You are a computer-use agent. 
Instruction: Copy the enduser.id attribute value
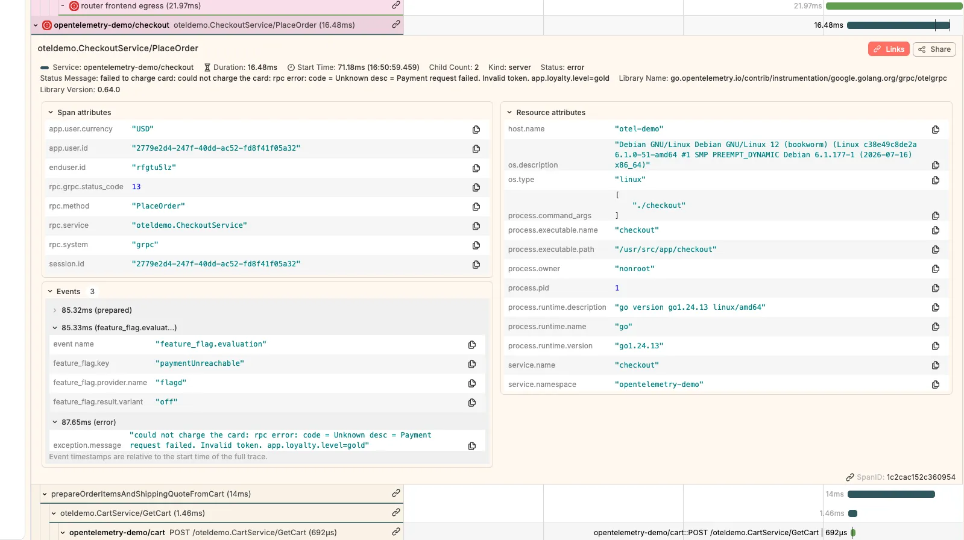click(476, 168)
